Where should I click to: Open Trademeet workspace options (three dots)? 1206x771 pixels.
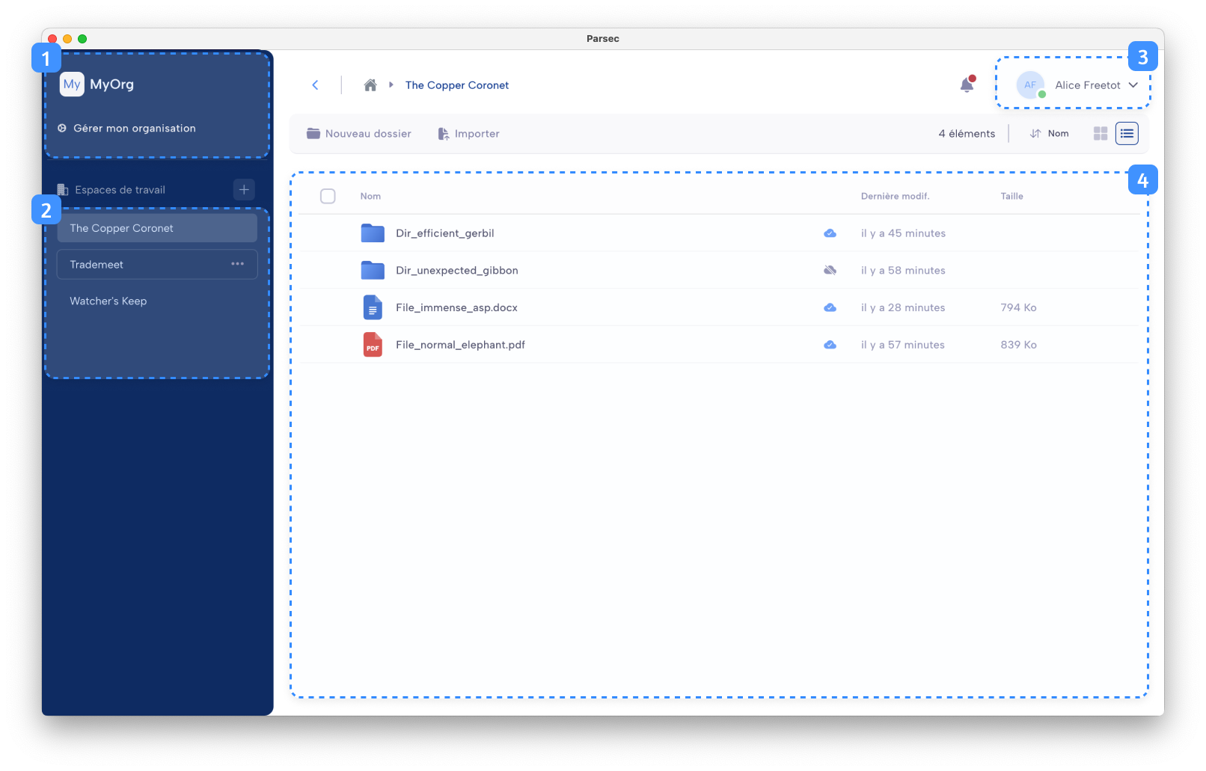238,264
